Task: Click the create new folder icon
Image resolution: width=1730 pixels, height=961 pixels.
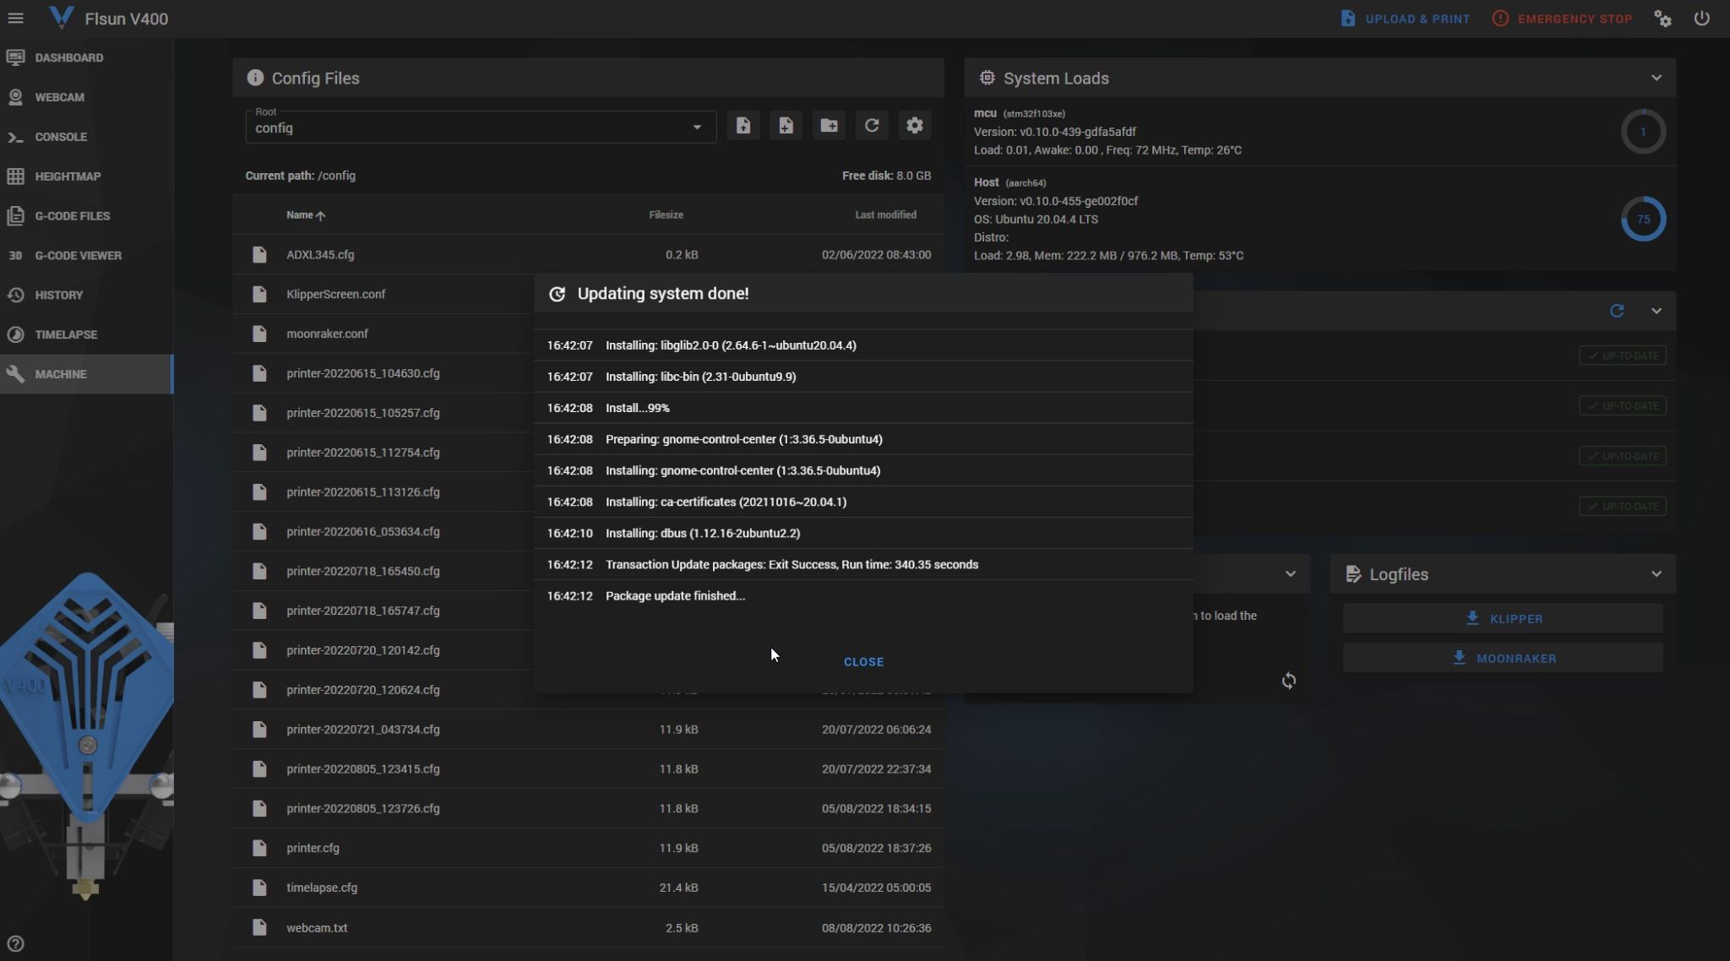Action: (x=829, y=126)
